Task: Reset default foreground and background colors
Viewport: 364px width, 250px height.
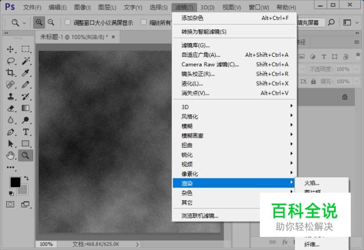Action: 11,193
